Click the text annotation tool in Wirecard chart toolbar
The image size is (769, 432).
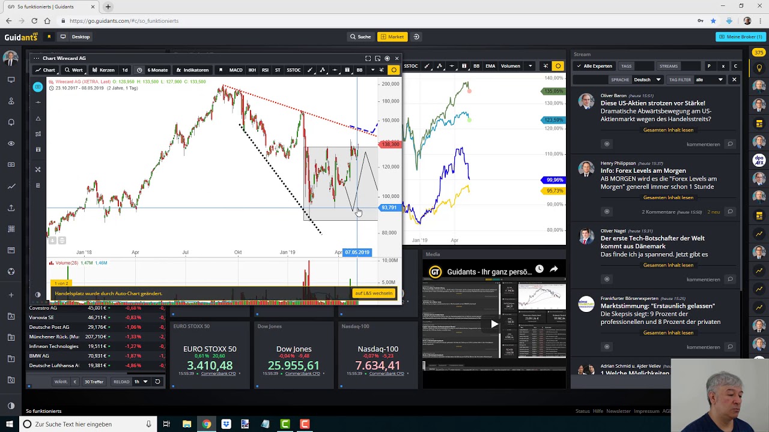coord(347,70)
